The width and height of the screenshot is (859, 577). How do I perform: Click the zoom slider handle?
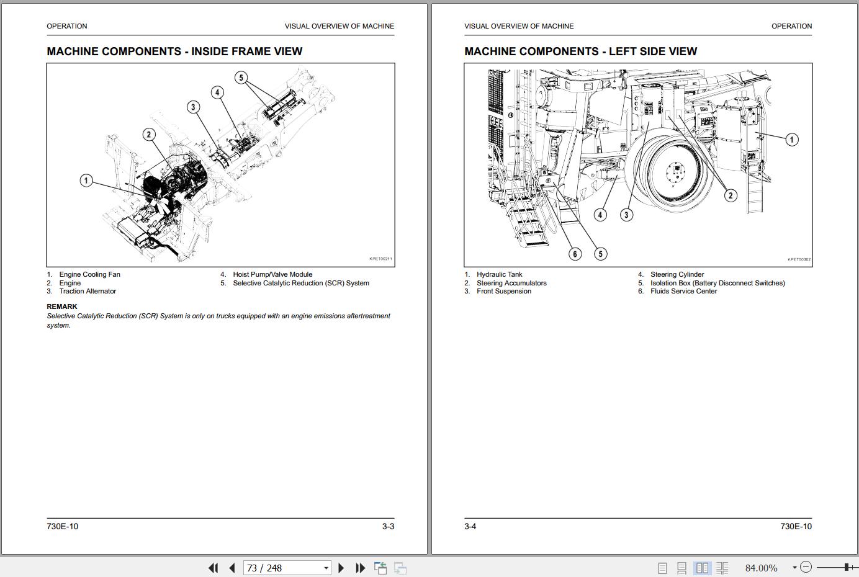(847, 567)
